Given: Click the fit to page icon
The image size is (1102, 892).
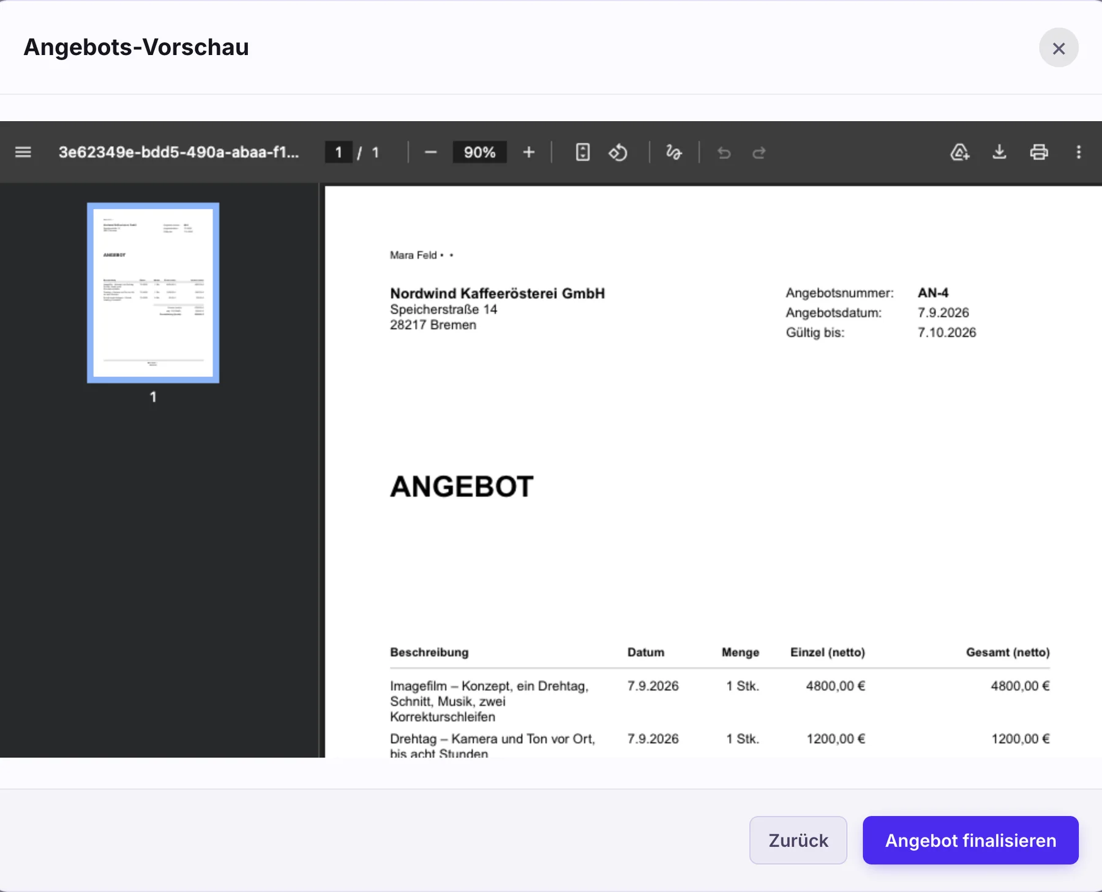Looking at the screenshot, I should pos(583,152).
